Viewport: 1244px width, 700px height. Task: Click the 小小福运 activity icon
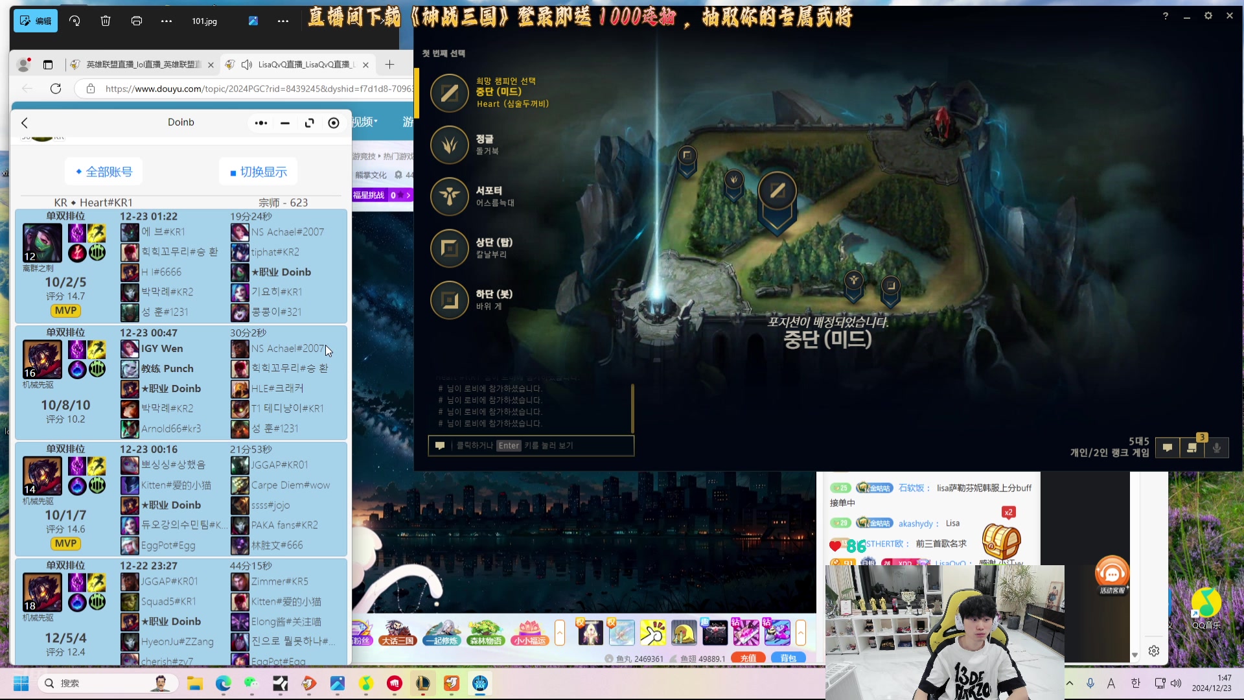tap(530, 632)
